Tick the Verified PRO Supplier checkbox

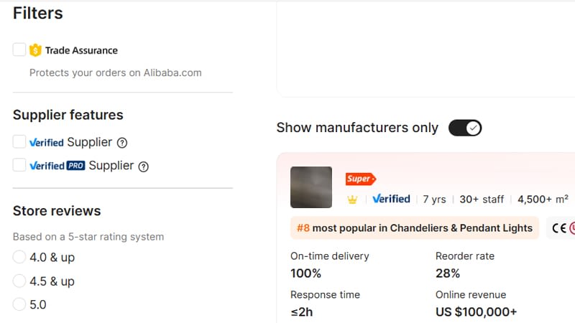[x=19, y=165]
